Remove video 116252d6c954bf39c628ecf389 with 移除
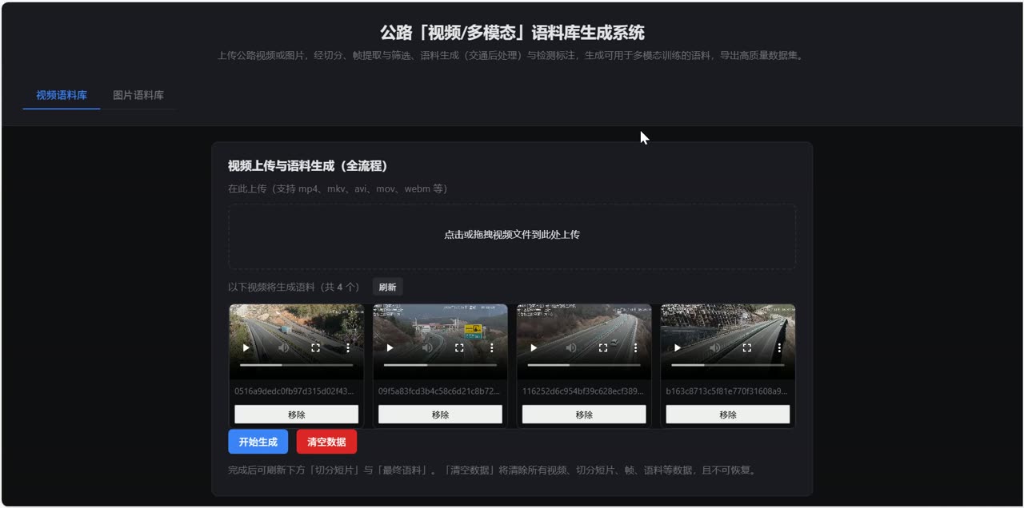The height and width of the screenshot is (508, 1024). click(x=584, y=415)
